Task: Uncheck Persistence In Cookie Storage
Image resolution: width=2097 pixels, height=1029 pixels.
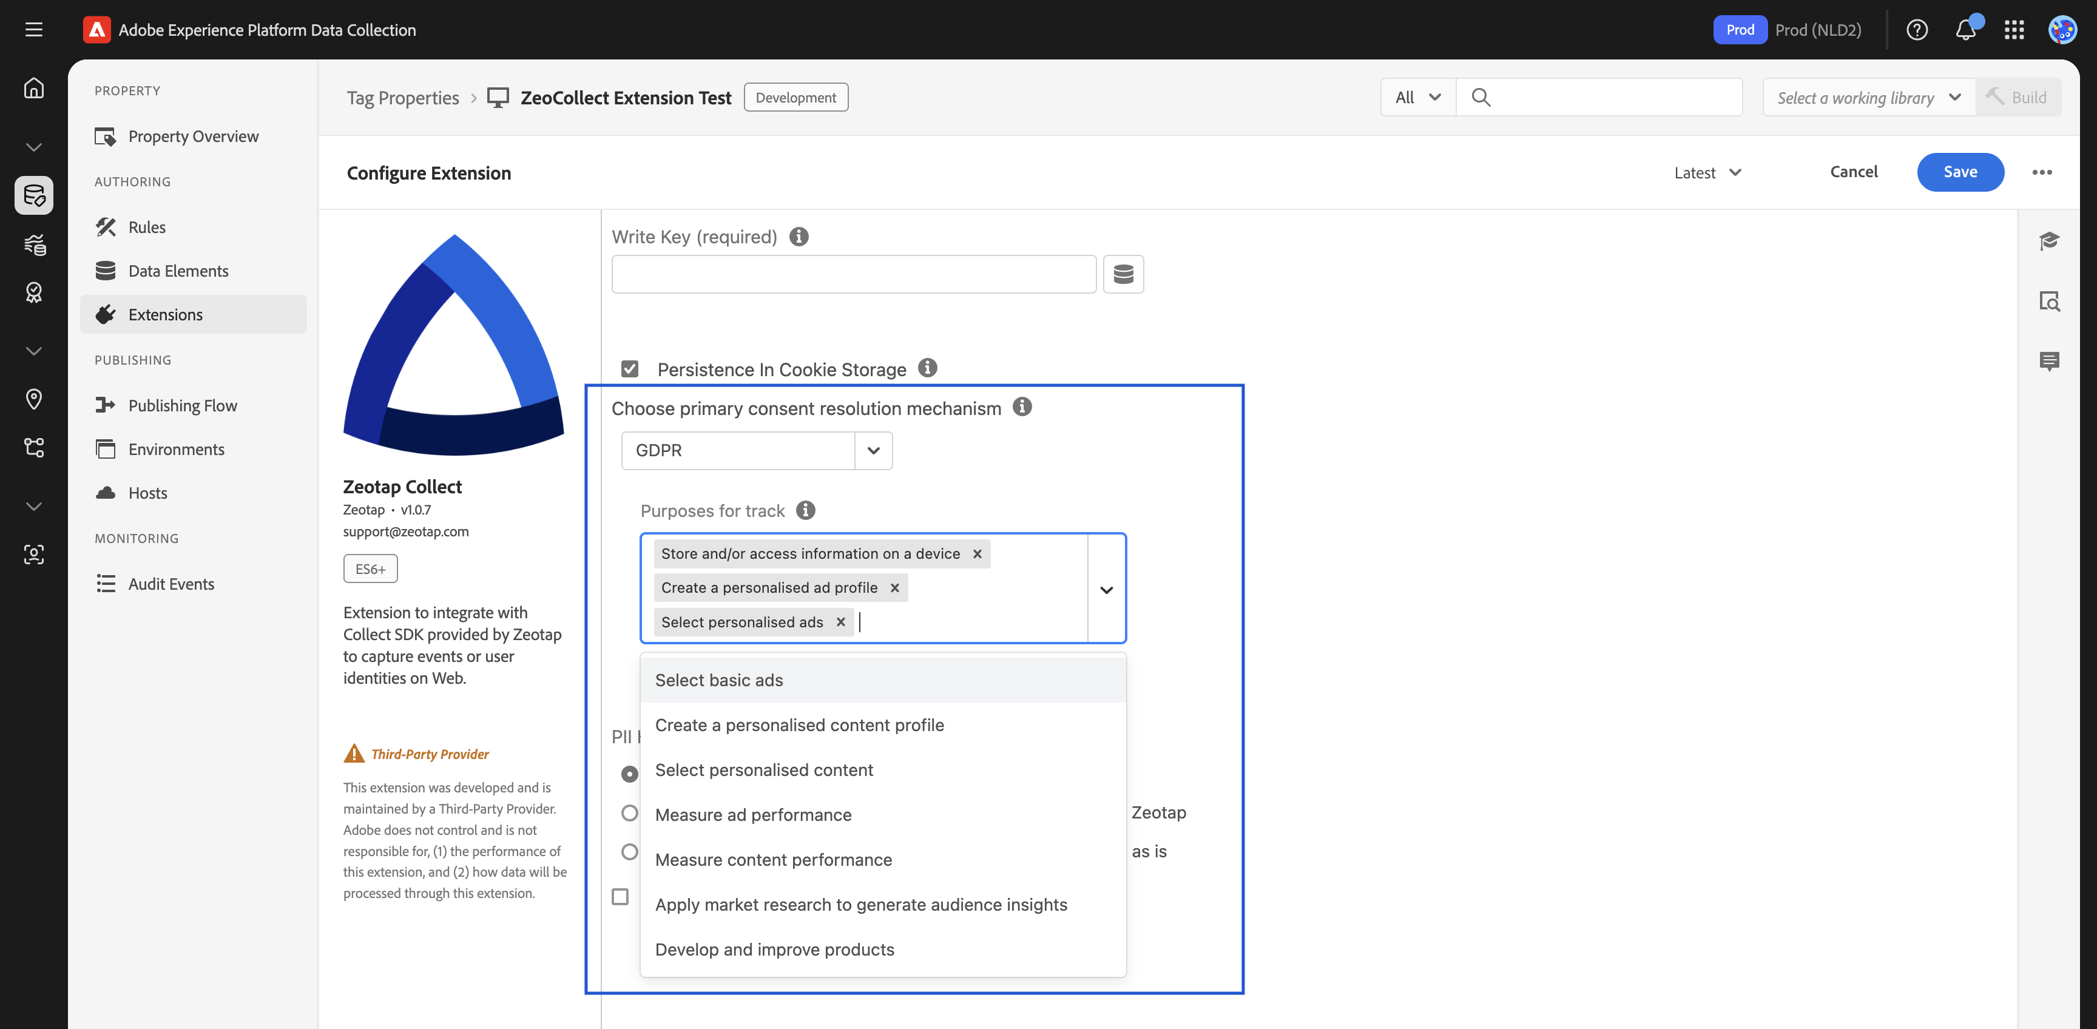Action: tap(629, 369)
